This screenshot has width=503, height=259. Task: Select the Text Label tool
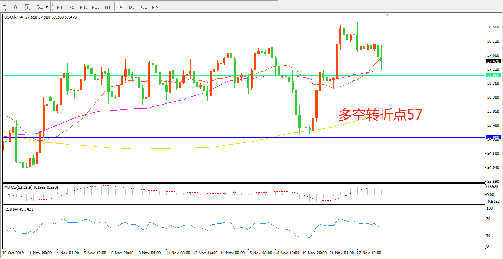(28, 7)
